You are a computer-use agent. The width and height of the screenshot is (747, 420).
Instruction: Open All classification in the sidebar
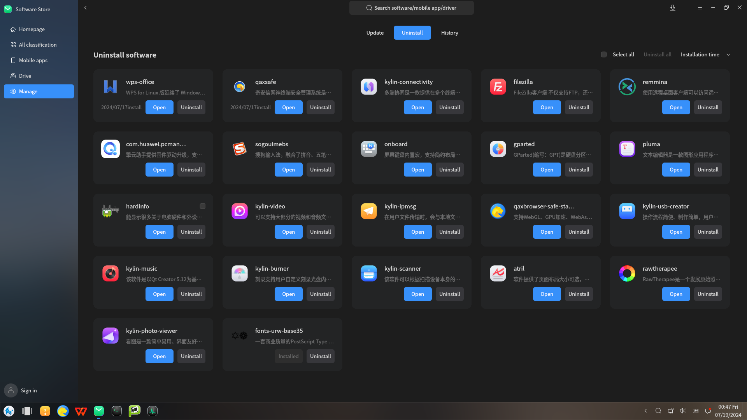coord(38,45)
